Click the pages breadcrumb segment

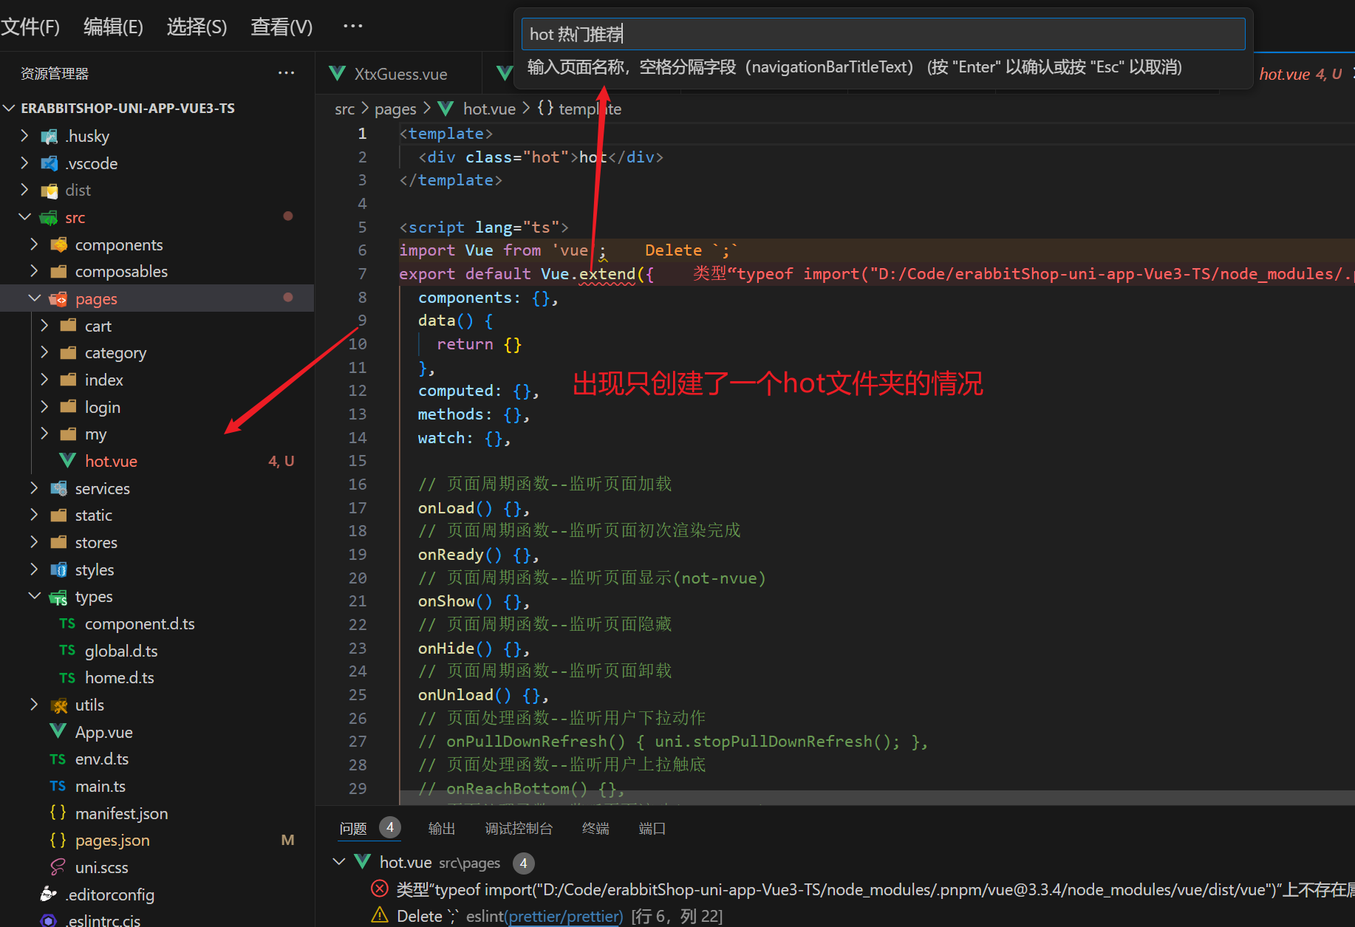(x=395, y=109)
